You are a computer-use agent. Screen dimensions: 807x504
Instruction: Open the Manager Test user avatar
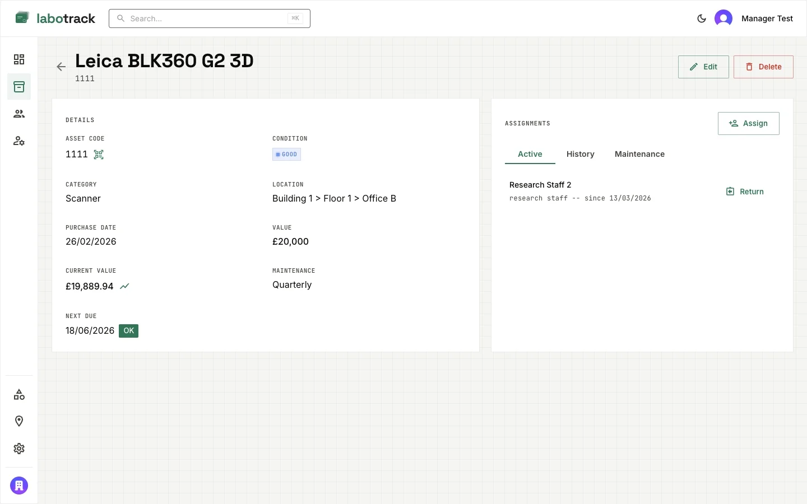[723, 18]
